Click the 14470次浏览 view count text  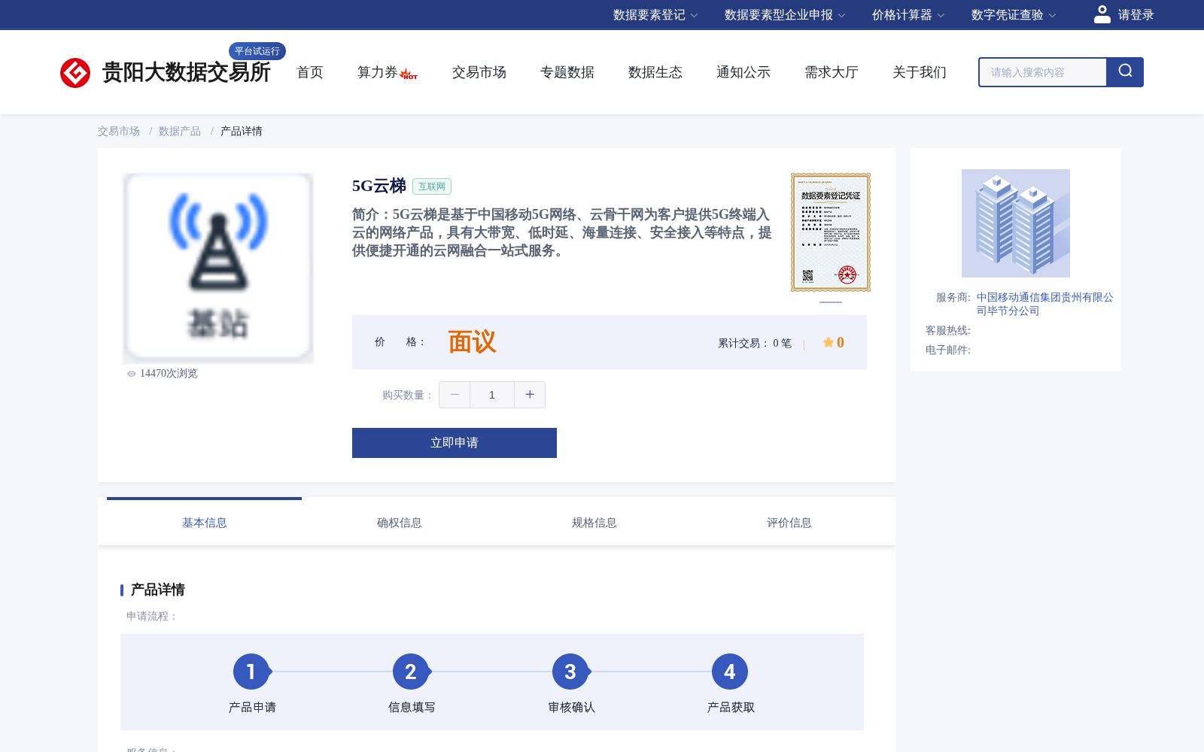coord(169,374)
